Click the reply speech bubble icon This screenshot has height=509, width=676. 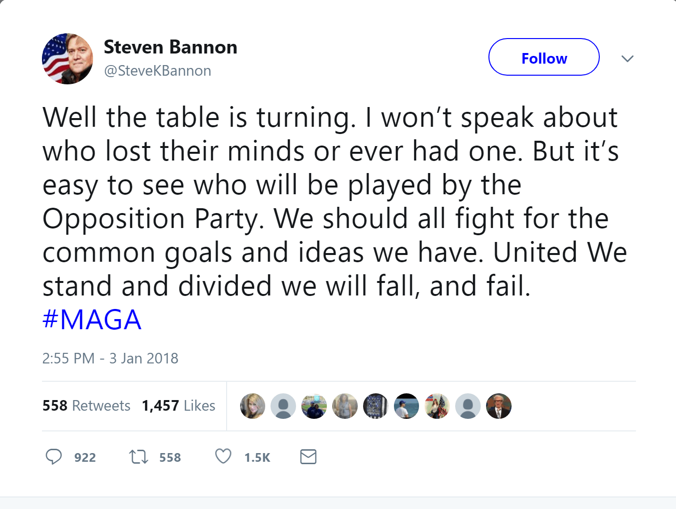54,456
